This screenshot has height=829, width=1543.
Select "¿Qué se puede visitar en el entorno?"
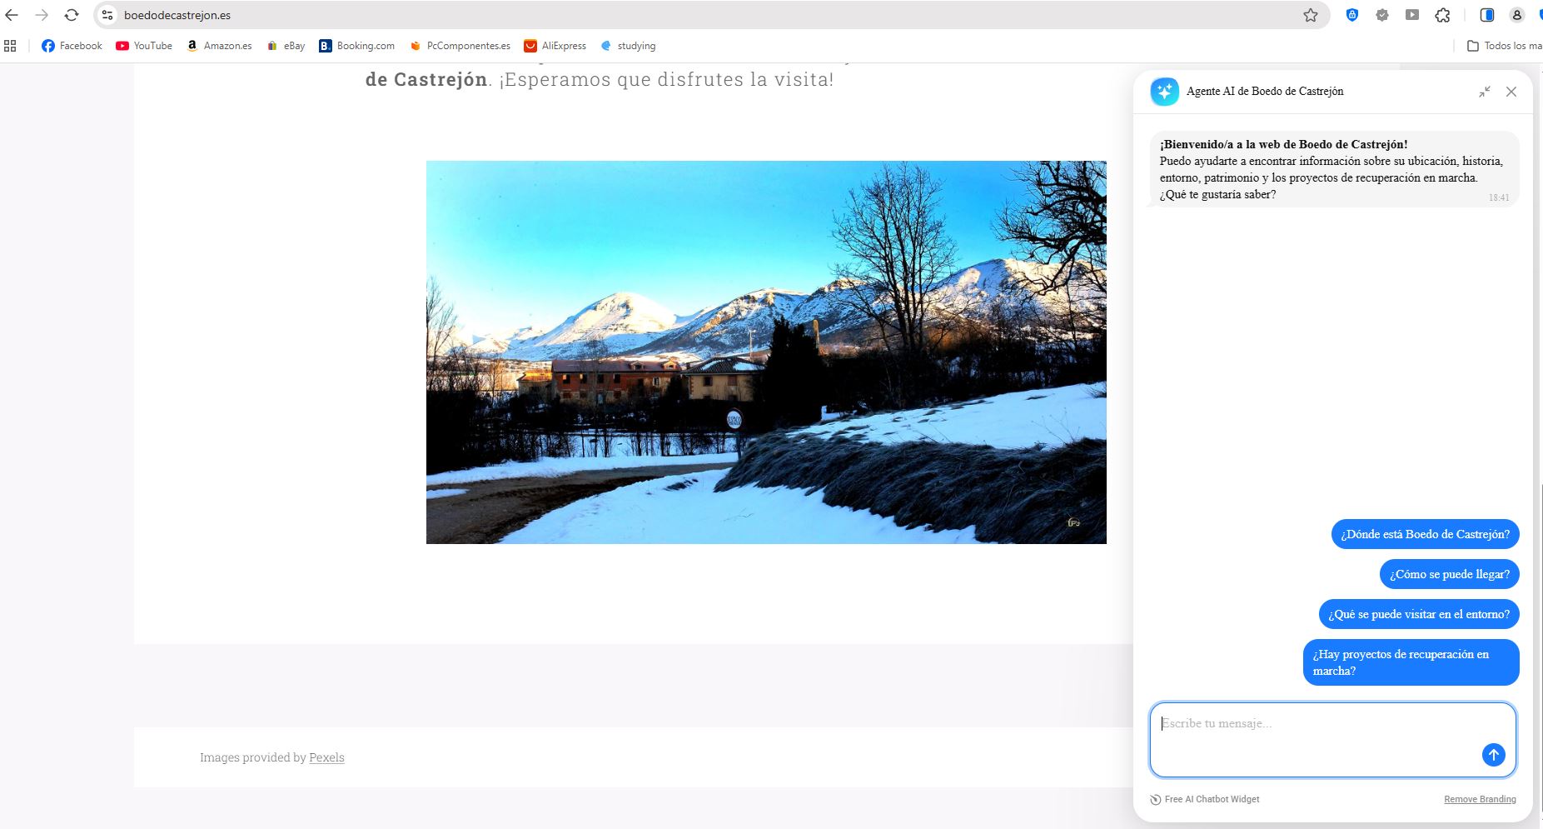pyautogui.click(x=1418, y=614)
